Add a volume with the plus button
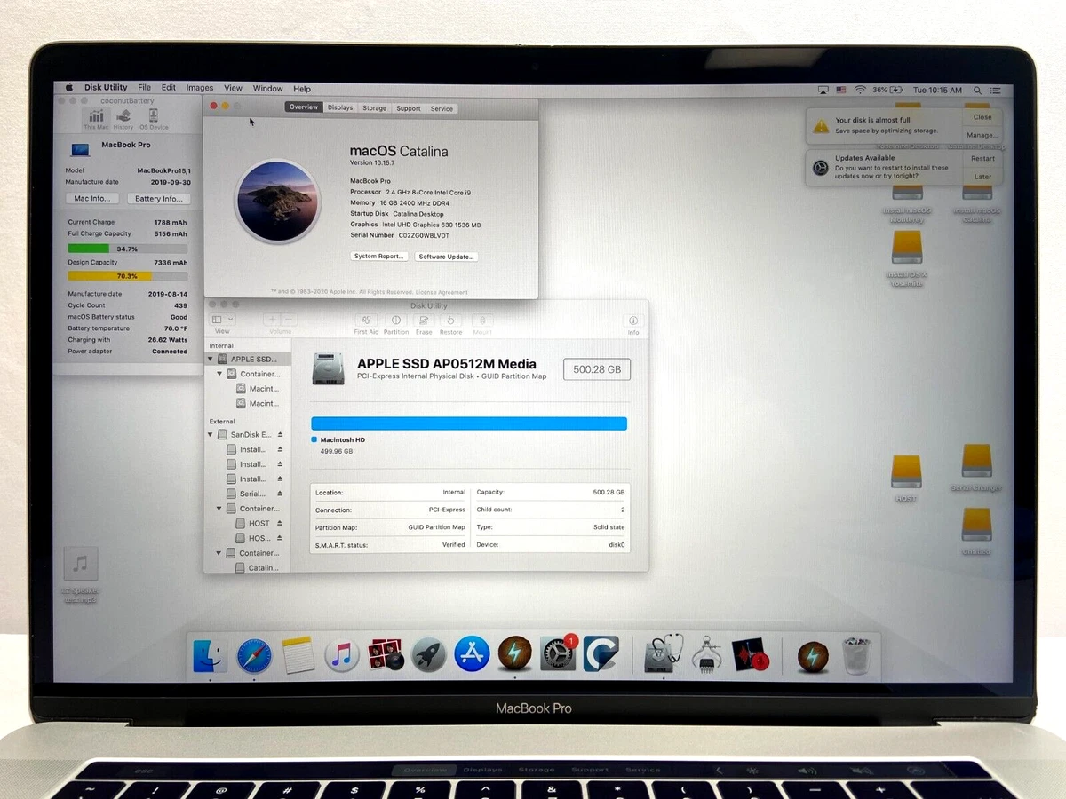The image size is (1066, 799). coord(272,320)
